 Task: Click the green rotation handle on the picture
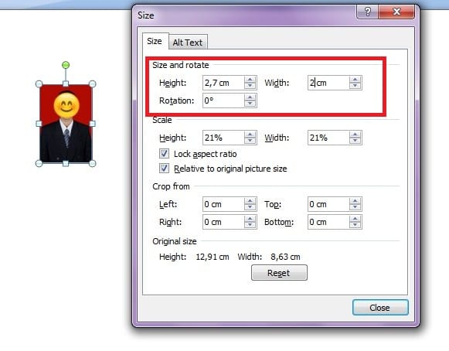[66, 65]
